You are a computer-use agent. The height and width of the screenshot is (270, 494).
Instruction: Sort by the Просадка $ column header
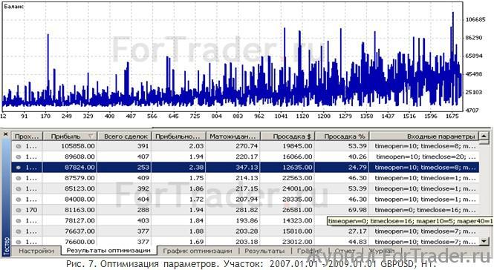(287, 136)
